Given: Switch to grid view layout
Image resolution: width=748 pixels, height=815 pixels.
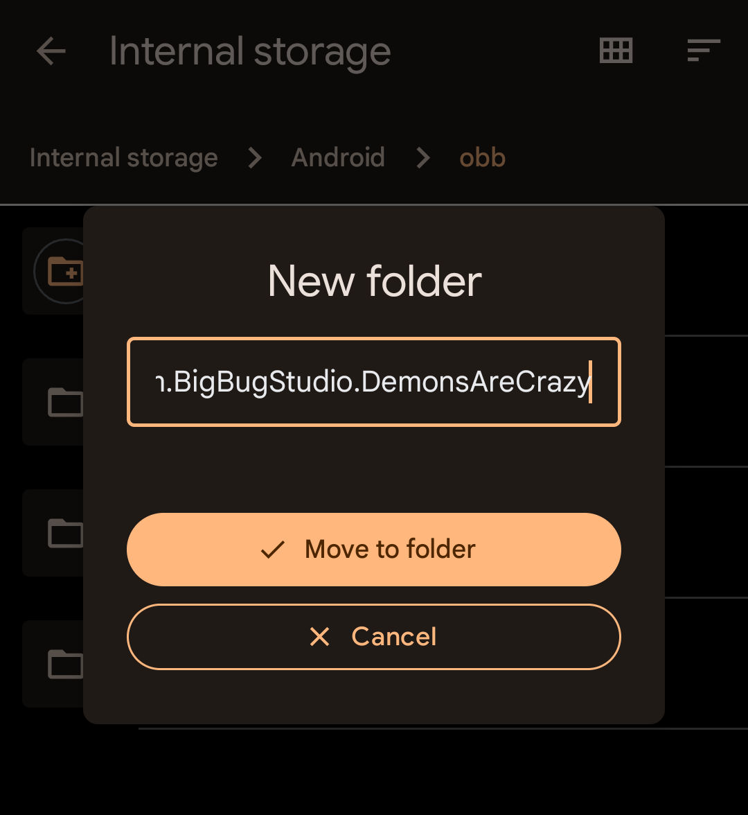Looking at the screenshot, I should coord(616,51).
